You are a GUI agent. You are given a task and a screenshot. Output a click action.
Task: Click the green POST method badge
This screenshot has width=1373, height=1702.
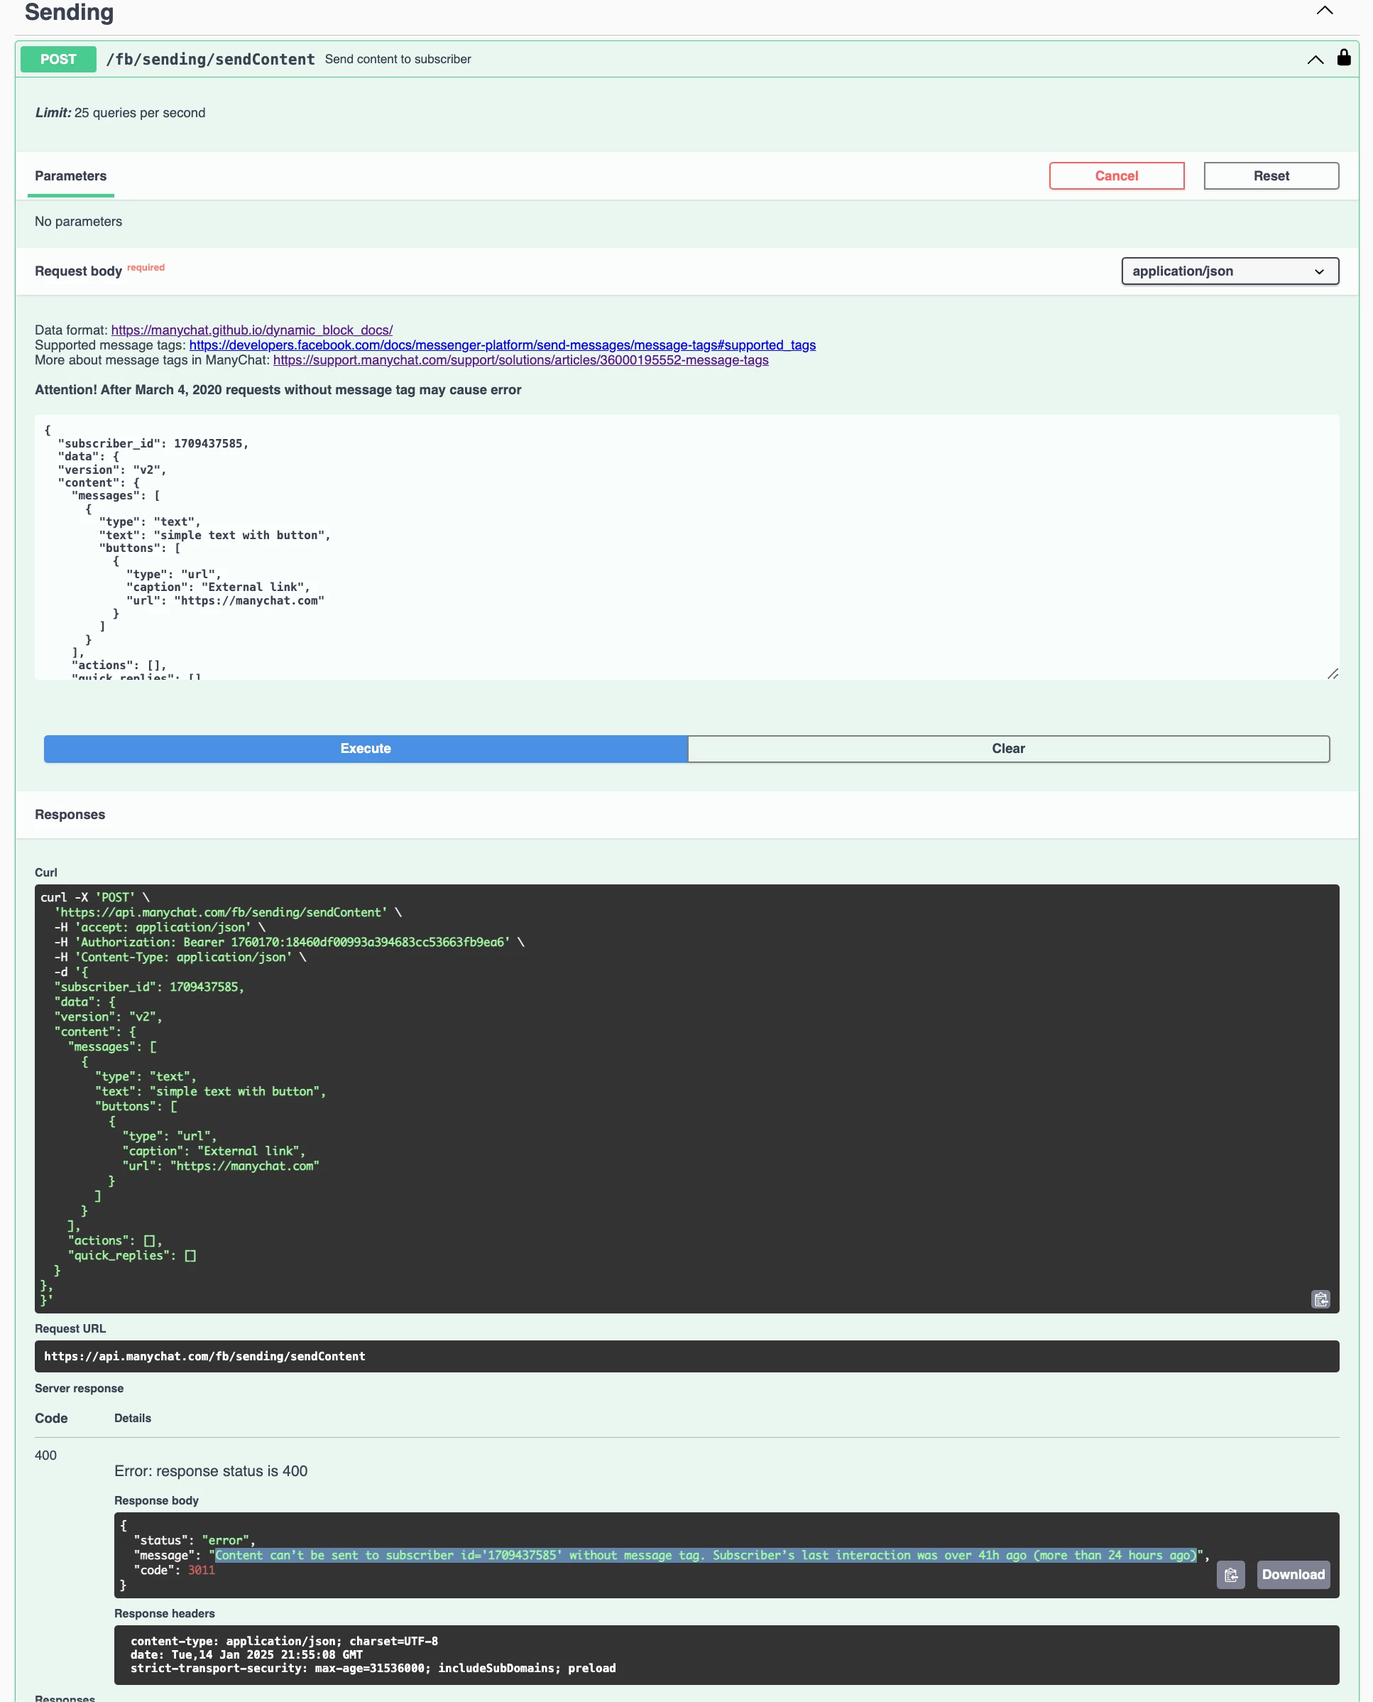click(x=58, y=60)
